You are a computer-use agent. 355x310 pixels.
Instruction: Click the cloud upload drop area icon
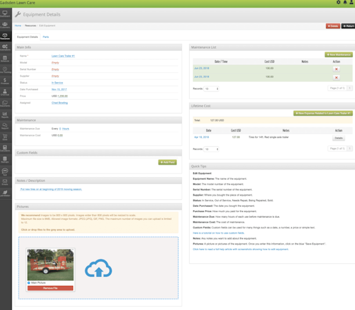coord(99,268)
